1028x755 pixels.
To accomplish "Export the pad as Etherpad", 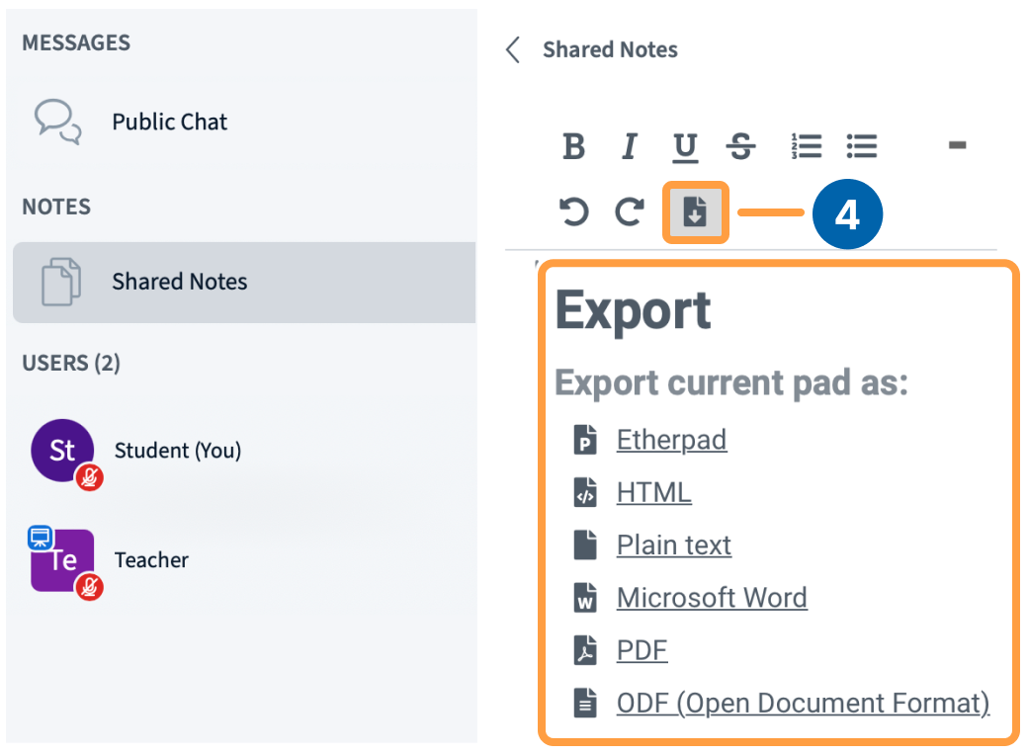I will click(671, 440).
